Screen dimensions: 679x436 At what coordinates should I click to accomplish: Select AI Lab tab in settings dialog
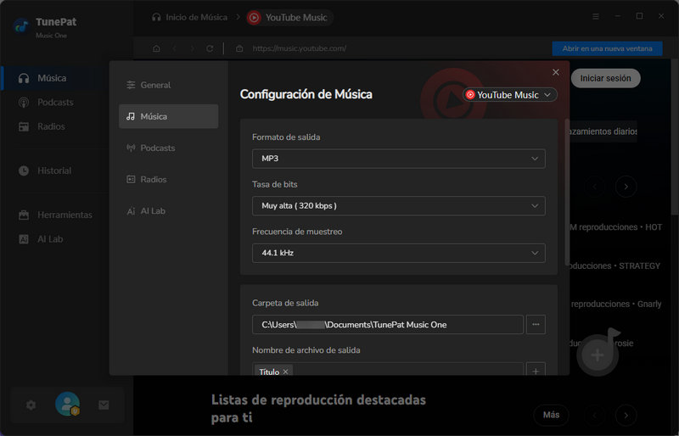point(168,211)
